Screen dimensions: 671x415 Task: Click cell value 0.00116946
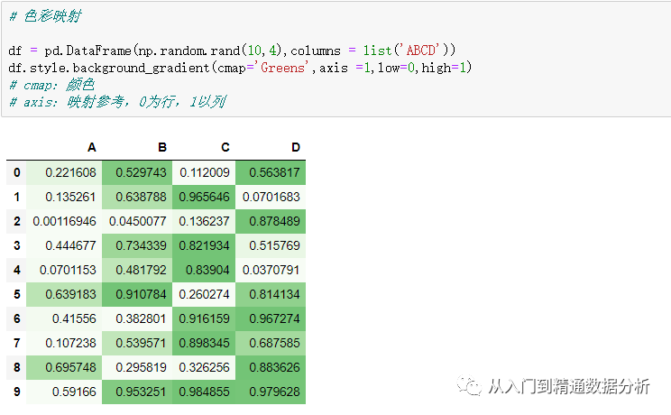pyautogui.click(x=65, y=221)
